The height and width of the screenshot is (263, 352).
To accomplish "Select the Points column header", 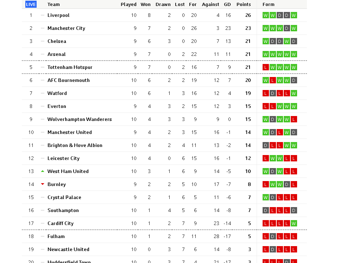I will tap(244, 5).
